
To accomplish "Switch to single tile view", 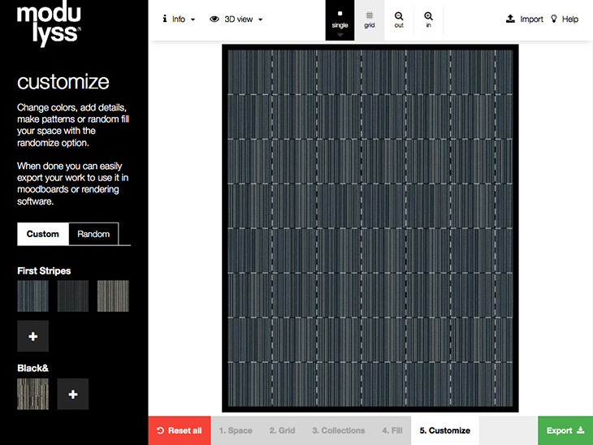I will pos(340,19).
